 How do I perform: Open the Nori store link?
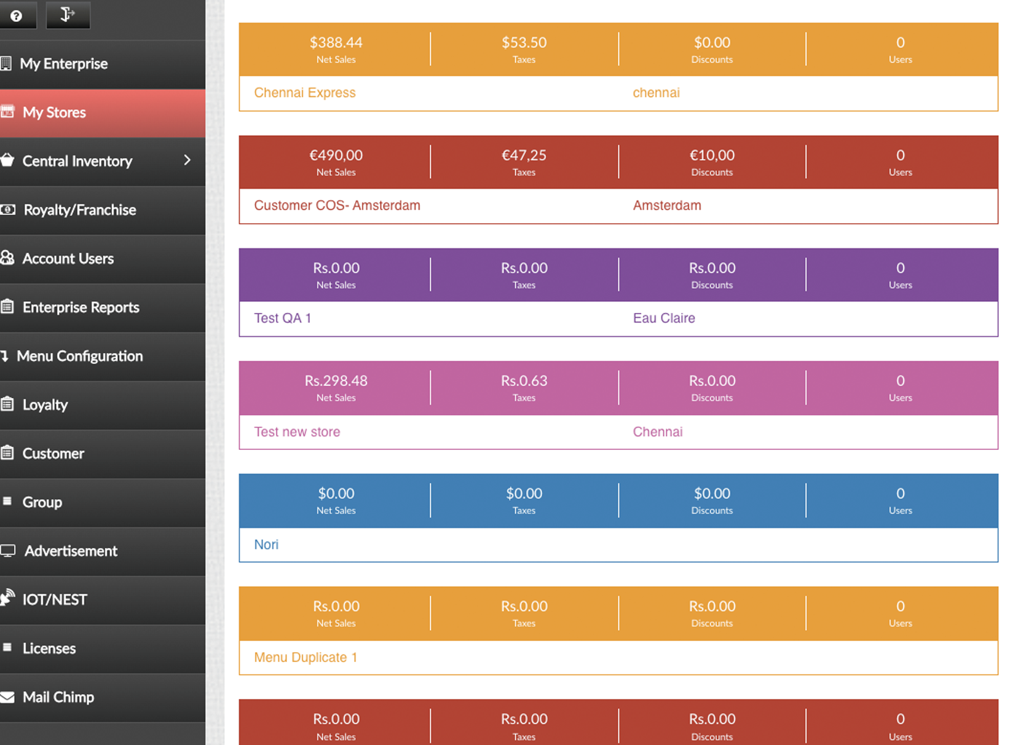tap(266, 545)
